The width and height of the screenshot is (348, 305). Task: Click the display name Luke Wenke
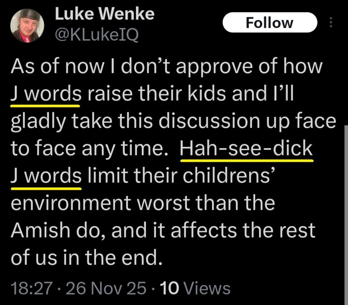click(104, 15)
